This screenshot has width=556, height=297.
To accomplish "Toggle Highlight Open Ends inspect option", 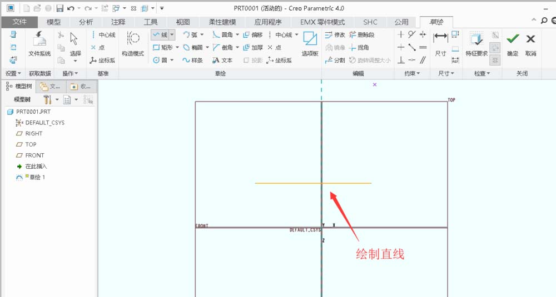I will pos(495,47).
